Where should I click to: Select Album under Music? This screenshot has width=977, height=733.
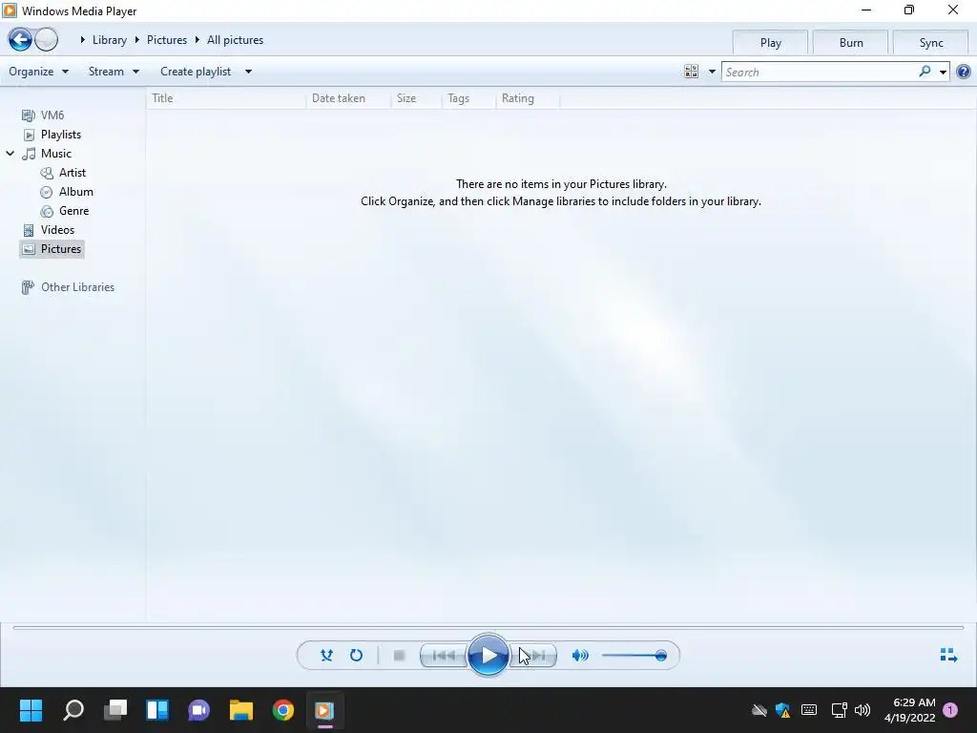point(76,192)
